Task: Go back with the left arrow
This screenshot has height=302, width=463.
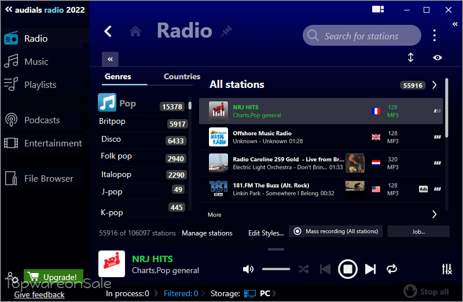Action: (x=108, y=31)
